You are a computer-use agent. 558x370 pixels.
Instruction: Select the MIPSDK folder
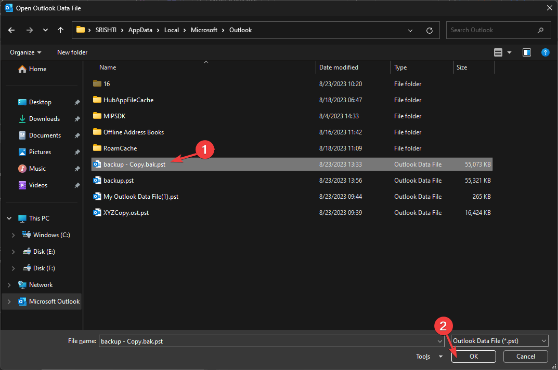[x=292, y=116]
